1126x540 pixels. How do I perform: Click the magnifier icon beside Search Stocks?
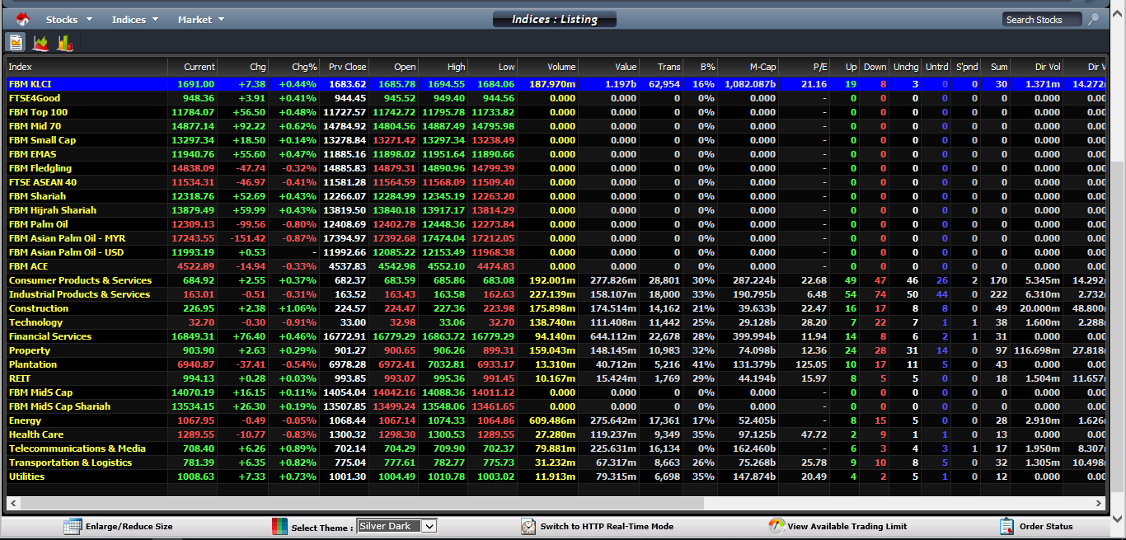[x=1094, y=19]
